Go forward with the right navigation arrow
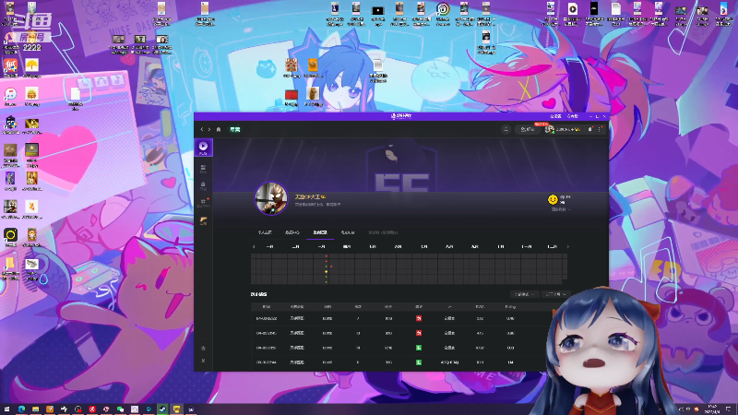Screen dimensions: 738x415 [x=209, y=129]
